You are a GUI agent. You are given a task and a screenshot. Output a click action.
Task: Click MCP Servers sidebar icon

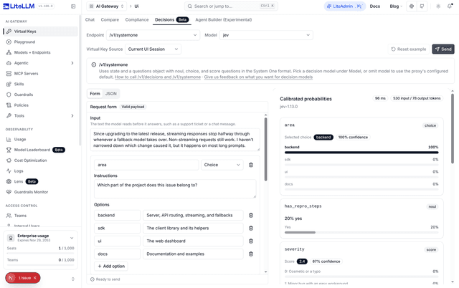point(9,73)
